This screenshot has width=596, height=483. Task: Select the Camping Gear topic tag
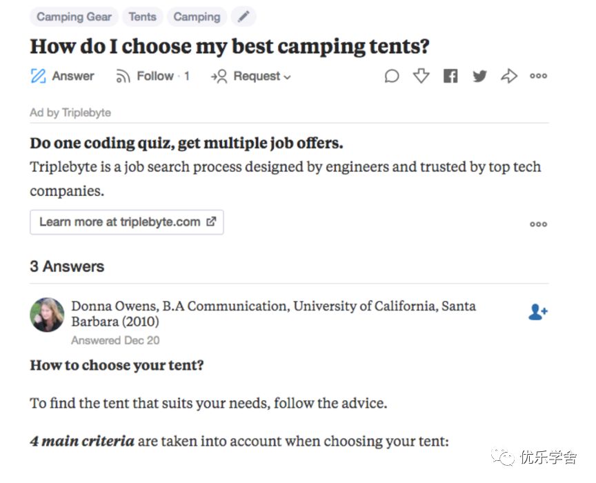tap(74, 17)
